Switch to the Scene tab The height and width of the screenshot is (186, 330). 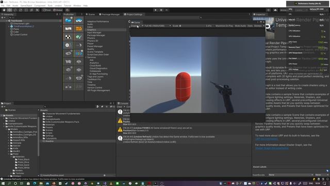[x=90, y=14]
